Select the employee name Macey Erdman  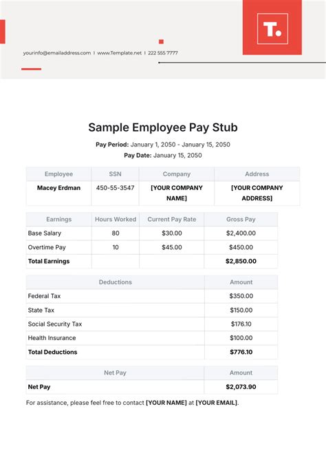(x=58, y=188)
